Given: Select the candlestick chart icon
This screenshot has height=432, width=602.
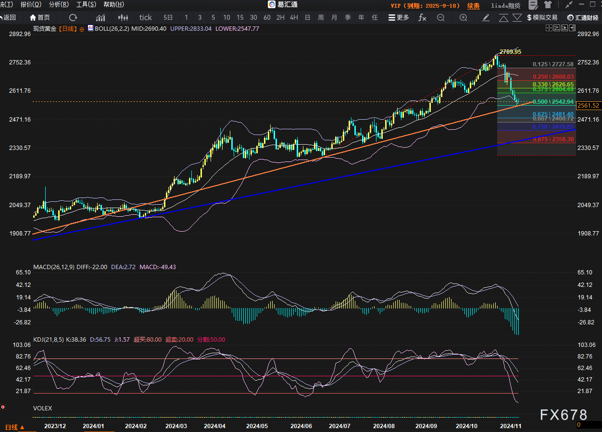Looking at the screenshot, I should click(123, 17).
